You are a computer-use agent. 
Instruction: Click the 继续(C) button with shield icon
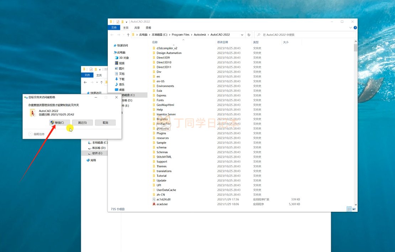(59, 122)
